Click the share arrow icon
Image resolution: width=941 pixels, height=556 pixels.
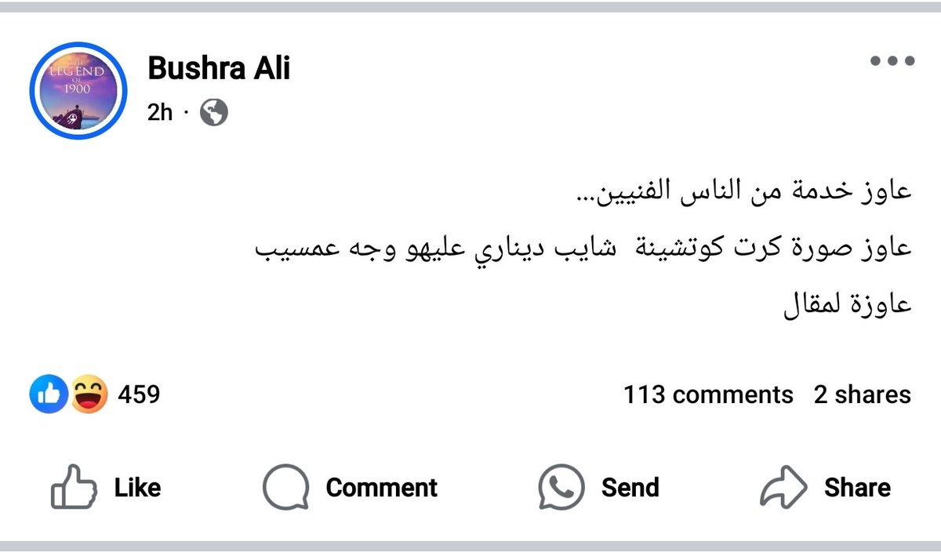point(783,488)
